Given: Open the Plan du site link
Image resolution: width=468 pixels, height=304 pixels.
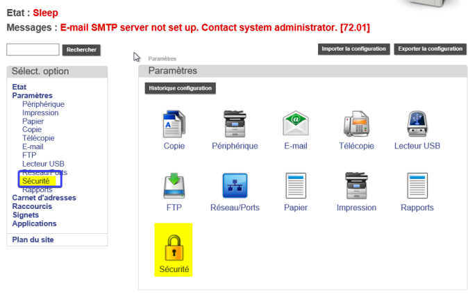Looking at the screenshot, I should 33,240.
